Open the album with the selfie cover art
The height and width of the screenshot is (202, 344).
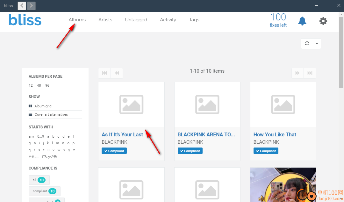(283, 185)
